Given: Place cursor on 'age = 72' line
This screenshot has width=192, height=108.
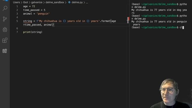Looking at the screenshot, I should point(29,6).
